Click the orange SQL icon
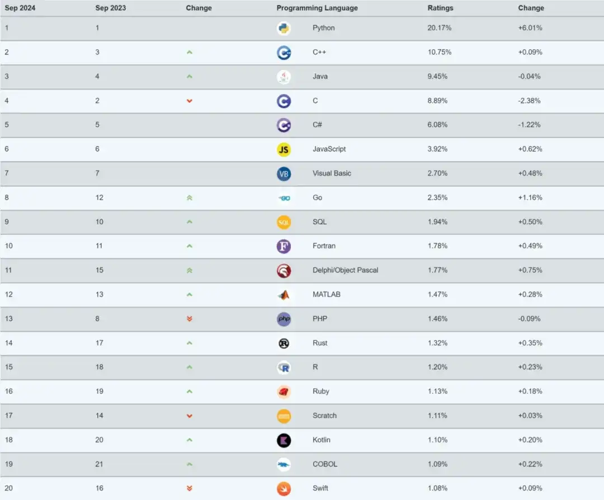Screen dimensions: 604x500 [284, 222]
